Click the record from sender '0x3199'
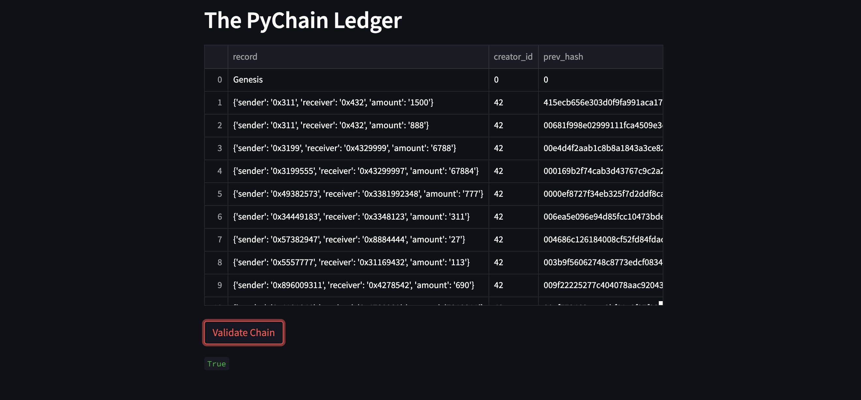 click(x=344, y=148)
